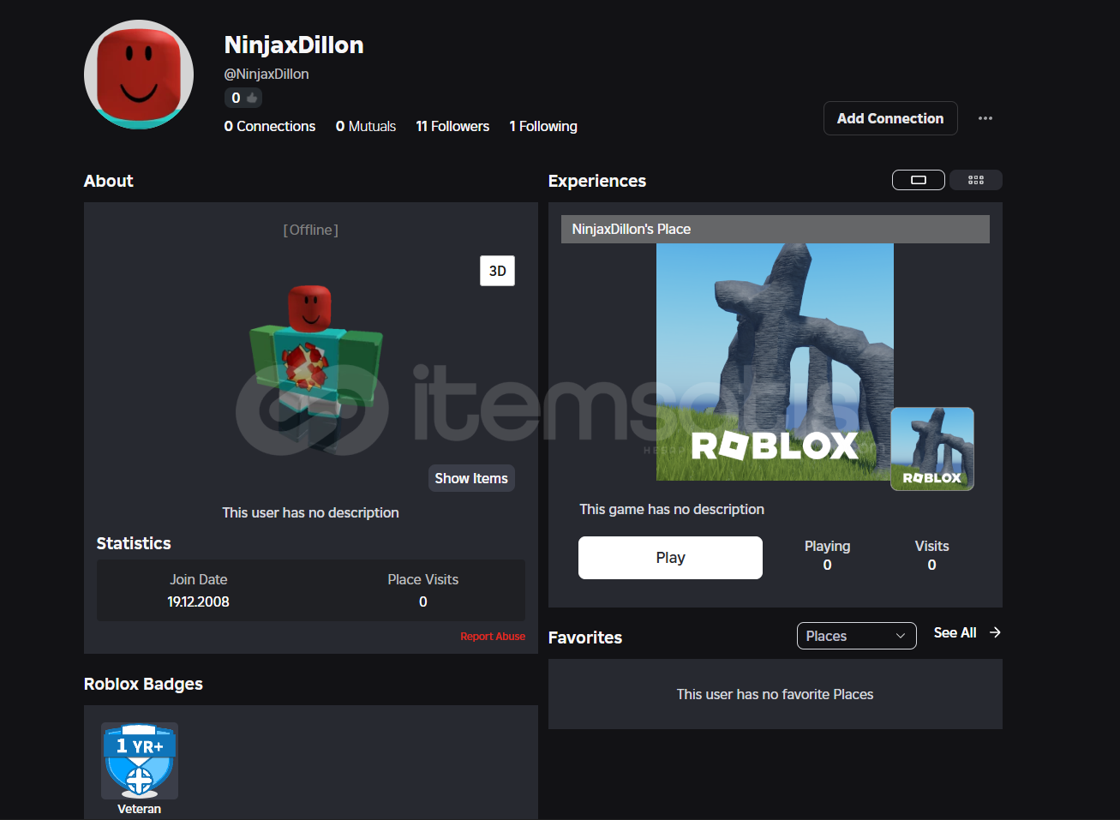This screenshot has height=820, width=1120.
Task: Click the NinjaxDillon display name heading
Action: (294, 45)
